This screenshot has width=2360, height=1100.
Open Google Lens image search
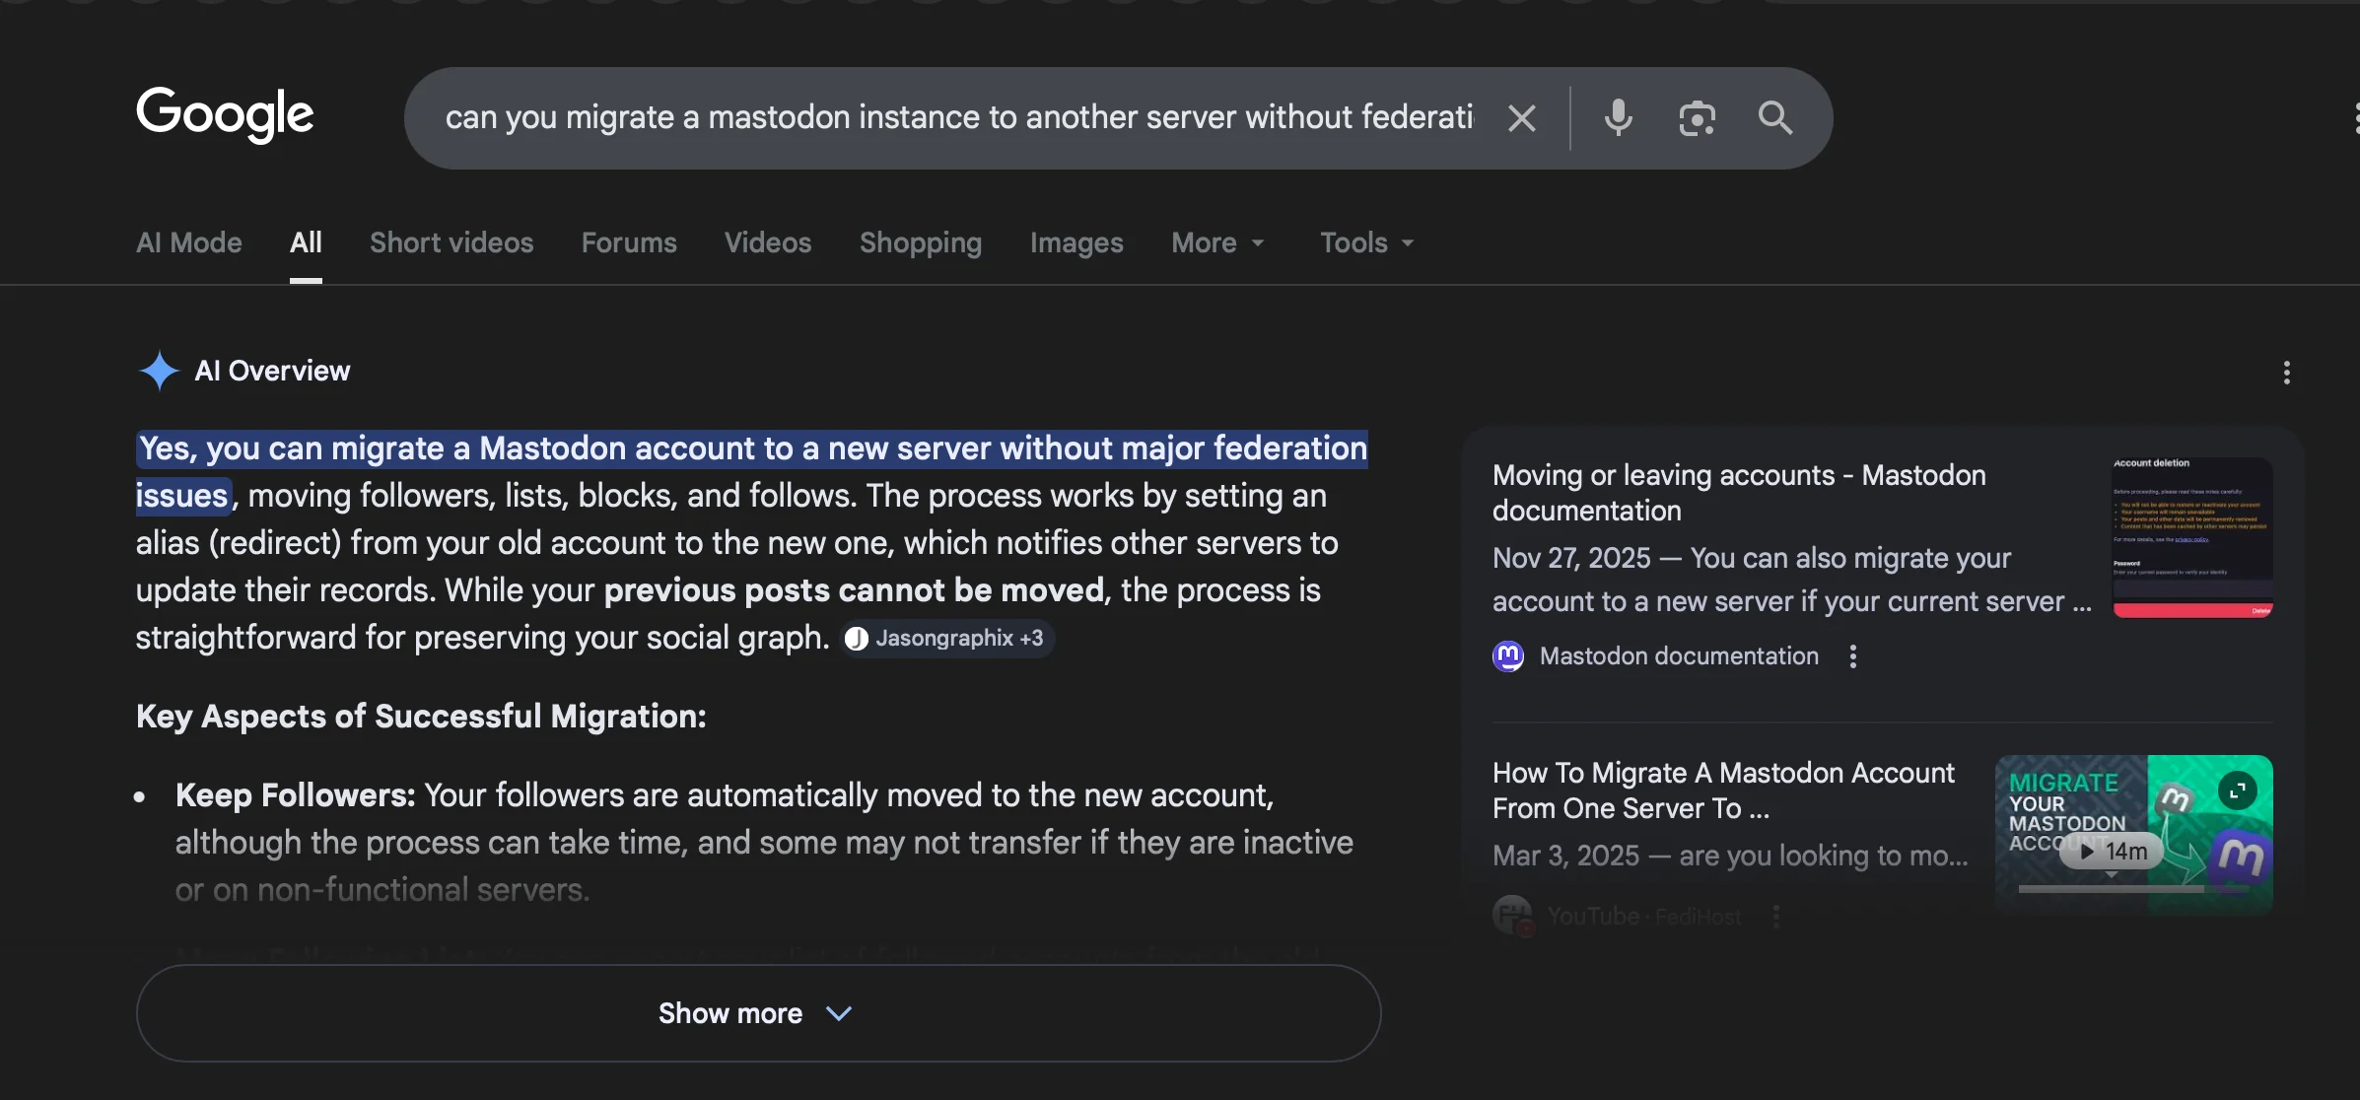pyautogui.click(x=1697, y=117)
